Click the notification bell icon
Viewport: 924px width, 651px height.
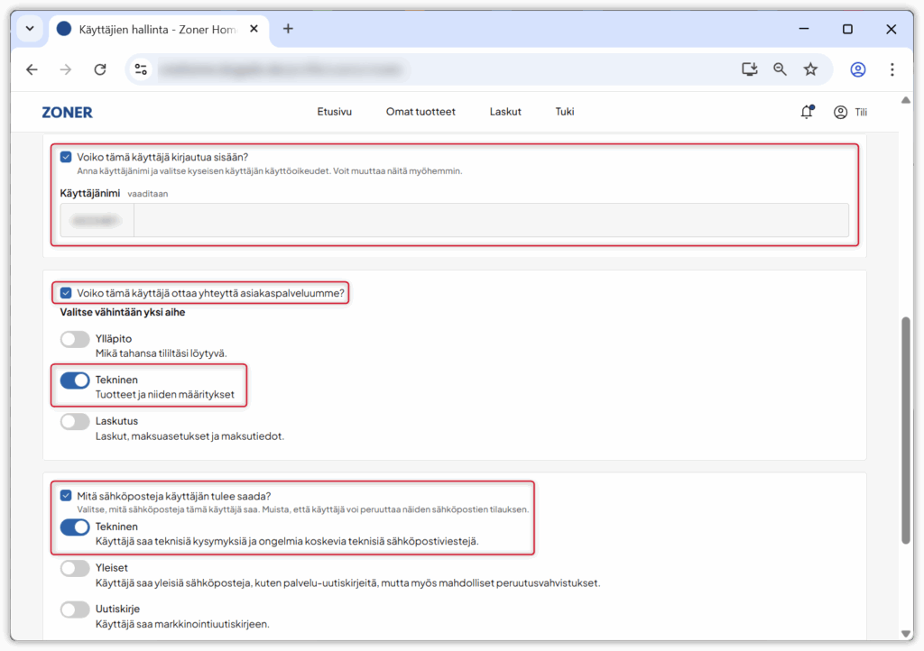coord(807,112)
